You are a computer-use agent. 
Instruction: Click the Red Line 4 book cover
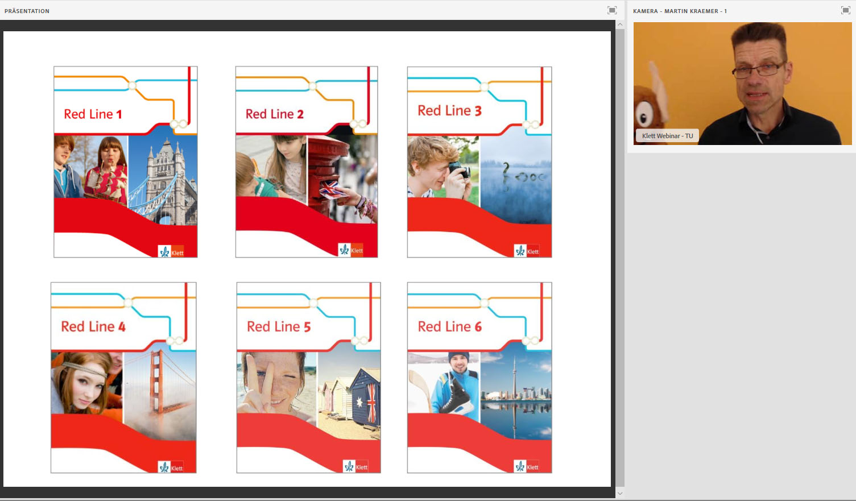123,378
